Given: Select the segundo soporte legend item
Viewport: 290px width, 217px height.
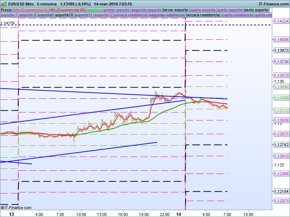Looking at the screenshot, I should point(146,10).
